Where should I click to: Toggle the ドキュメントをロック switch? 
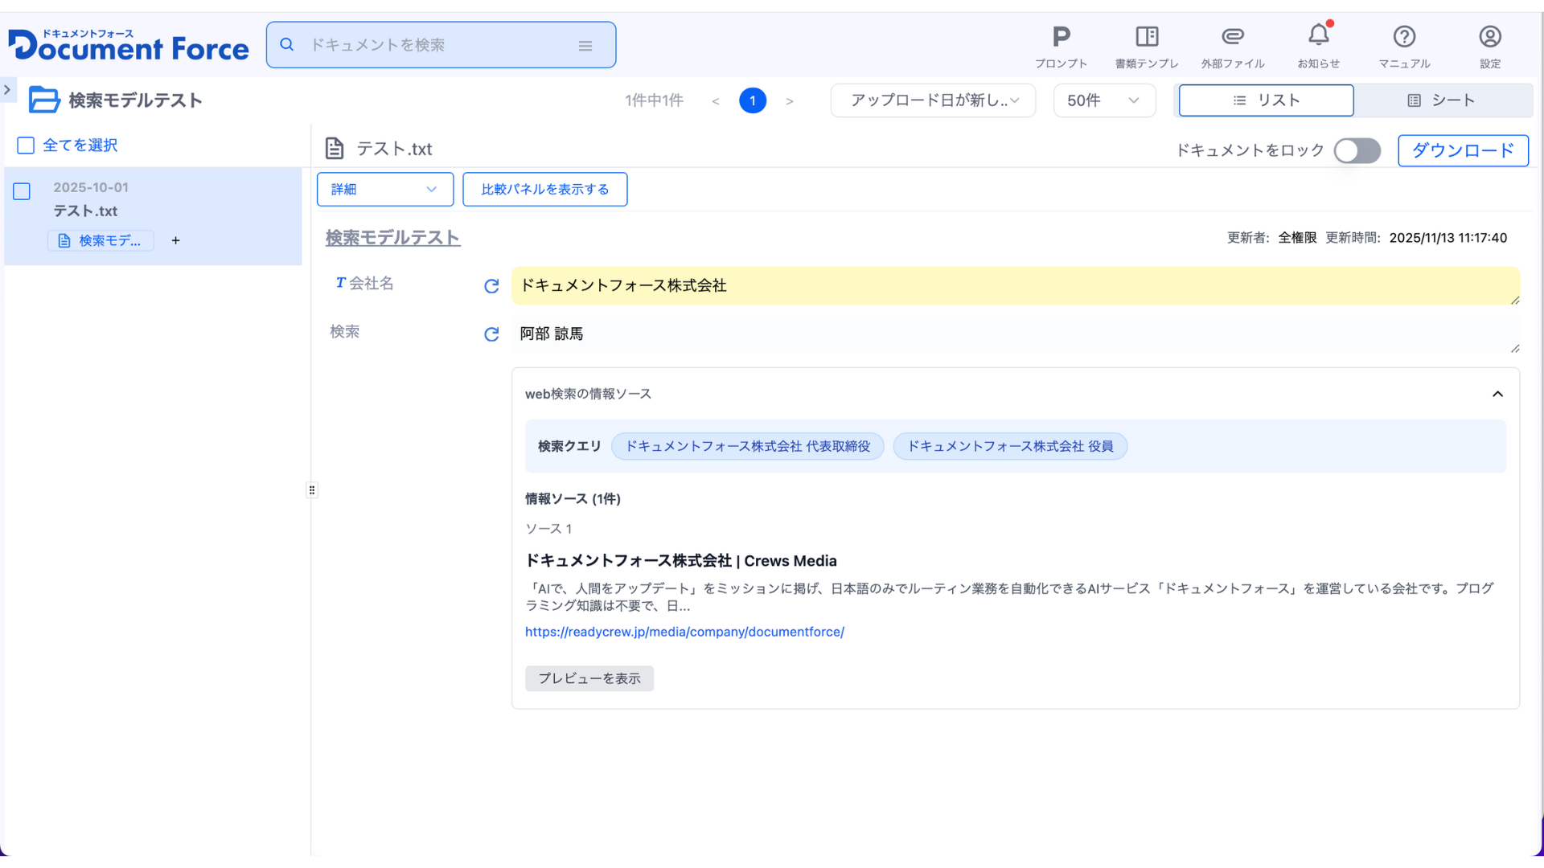tap(1357, 150)
